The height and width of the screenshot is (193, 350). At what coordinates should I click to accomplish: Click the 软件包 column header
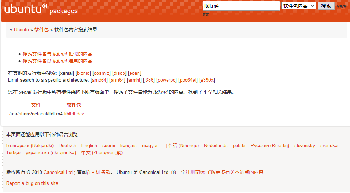(x=74, y=105)
